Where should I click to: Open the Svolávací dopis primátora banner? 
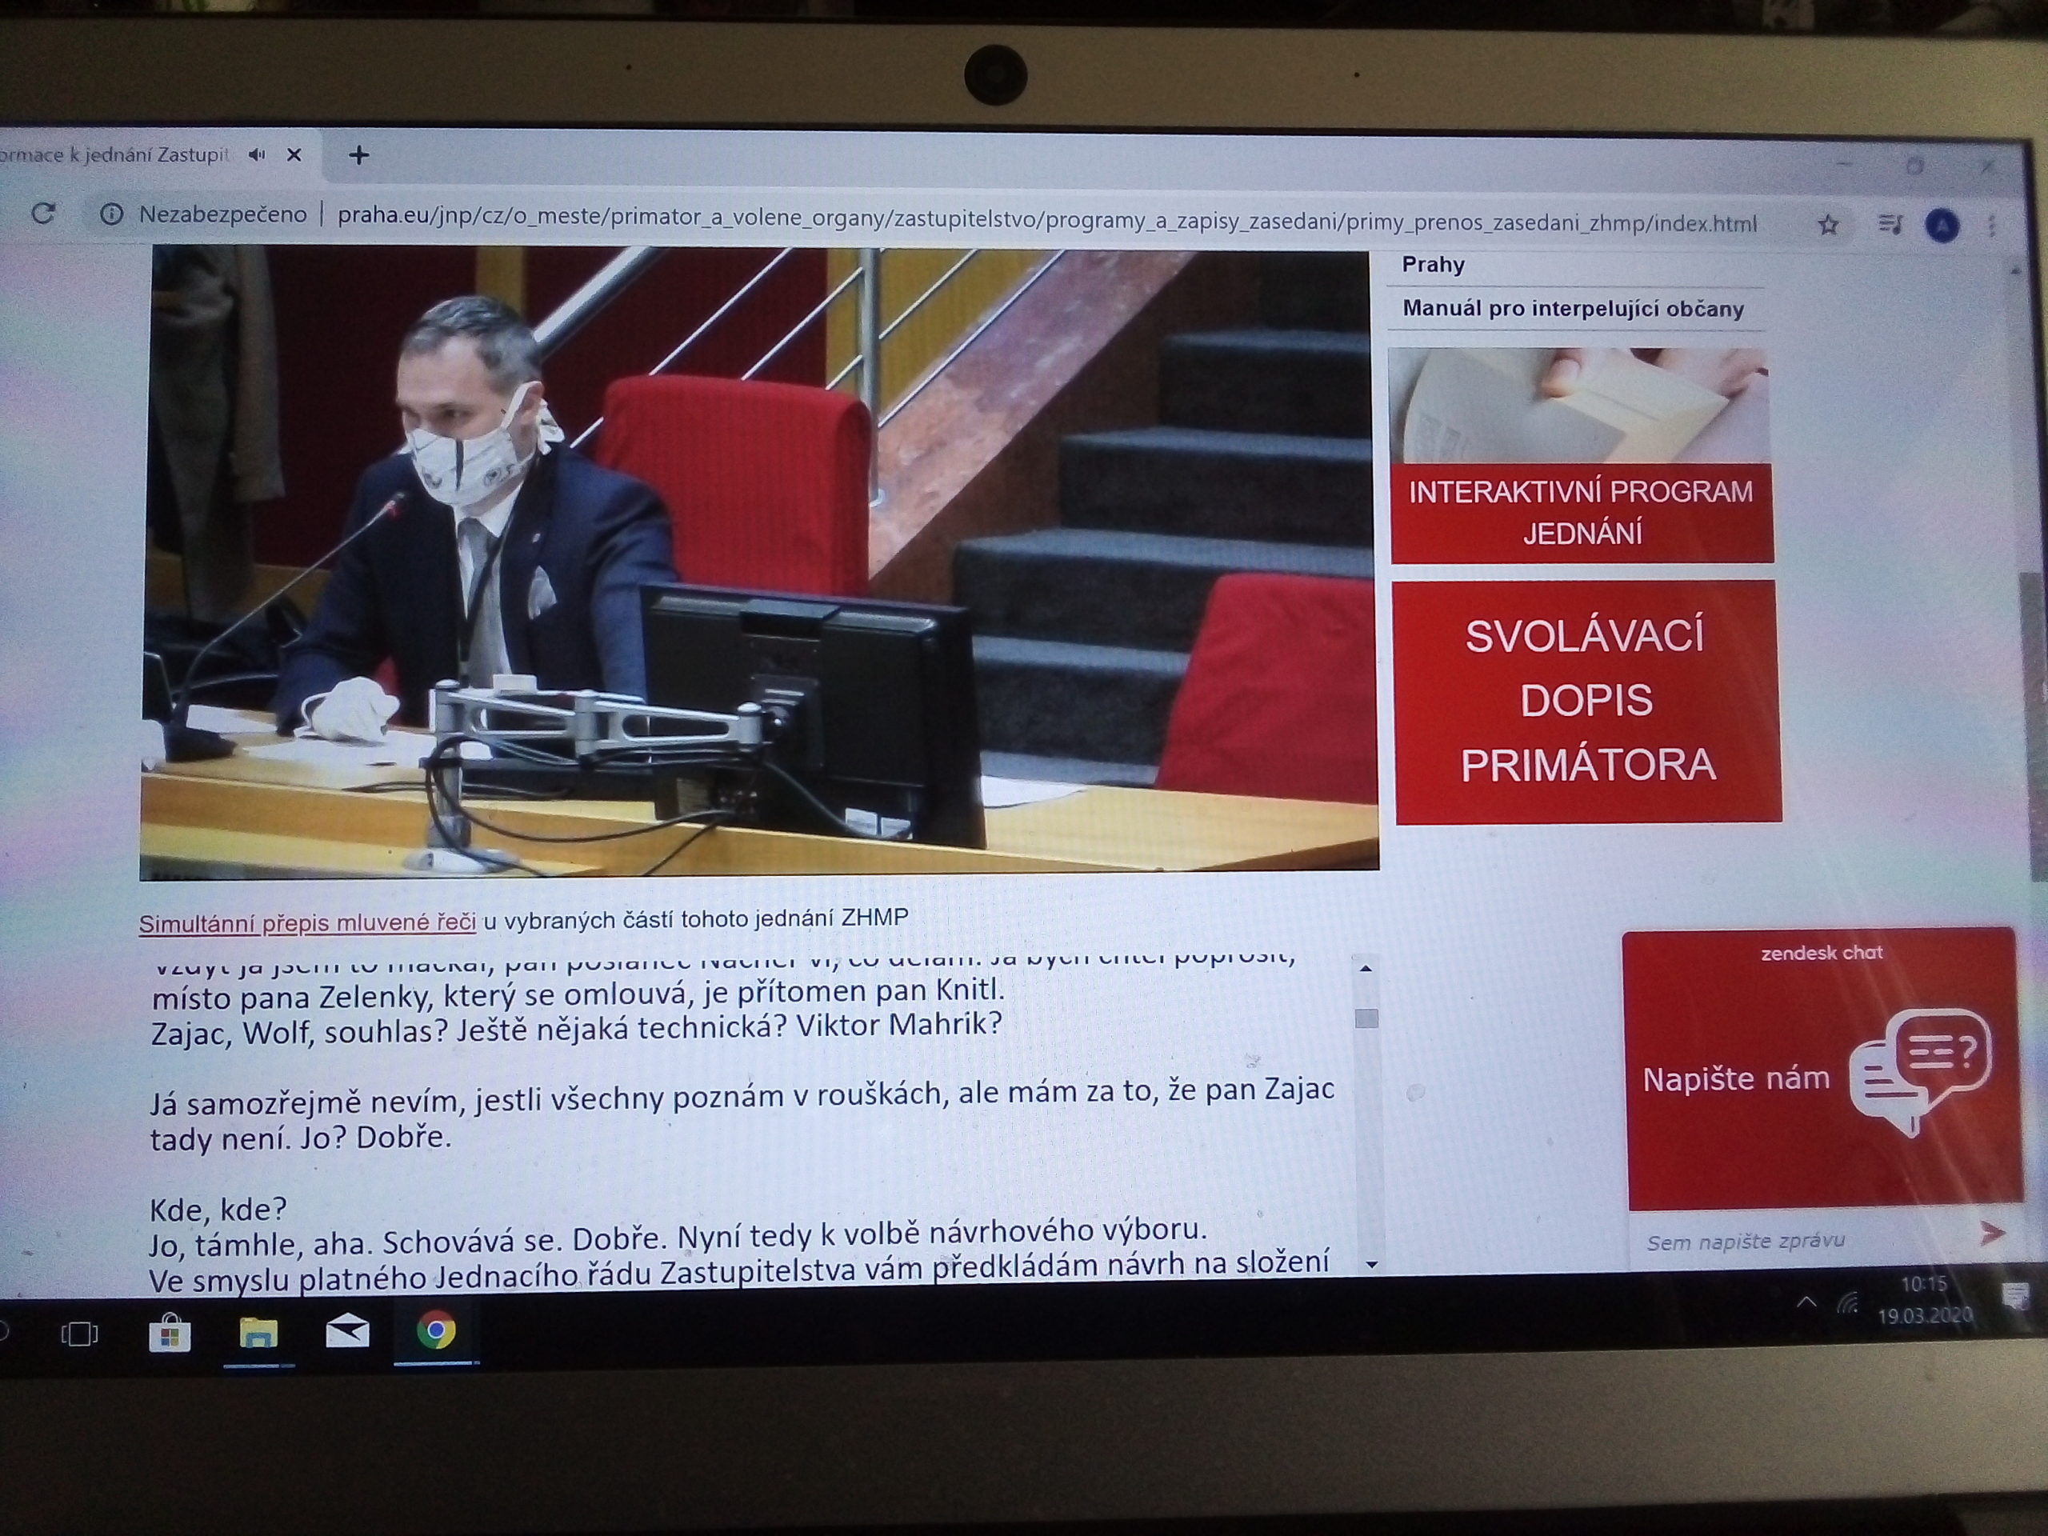tap(1588, 702)
